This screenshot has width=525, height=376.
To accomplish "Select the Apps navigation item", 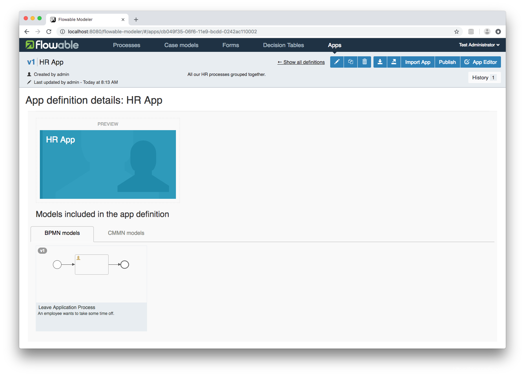I will pos(334,45).
